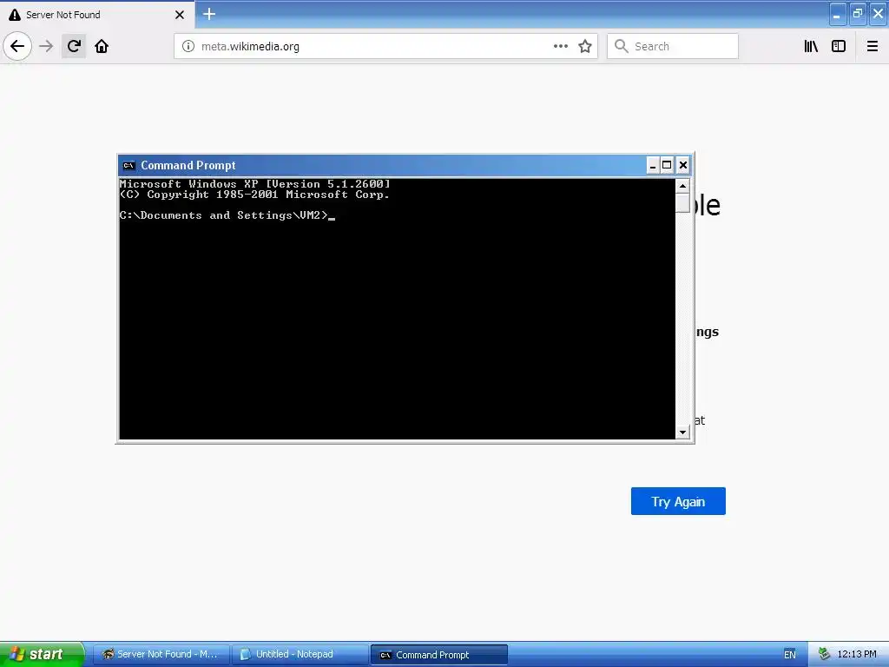Click the 12:13 PM system clock
889x667 pixels.
click(857, 655)
